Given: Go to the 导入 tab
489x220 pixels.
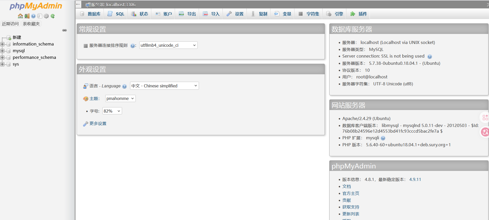Looking at the screenshot, I should [x=211, y=14].
